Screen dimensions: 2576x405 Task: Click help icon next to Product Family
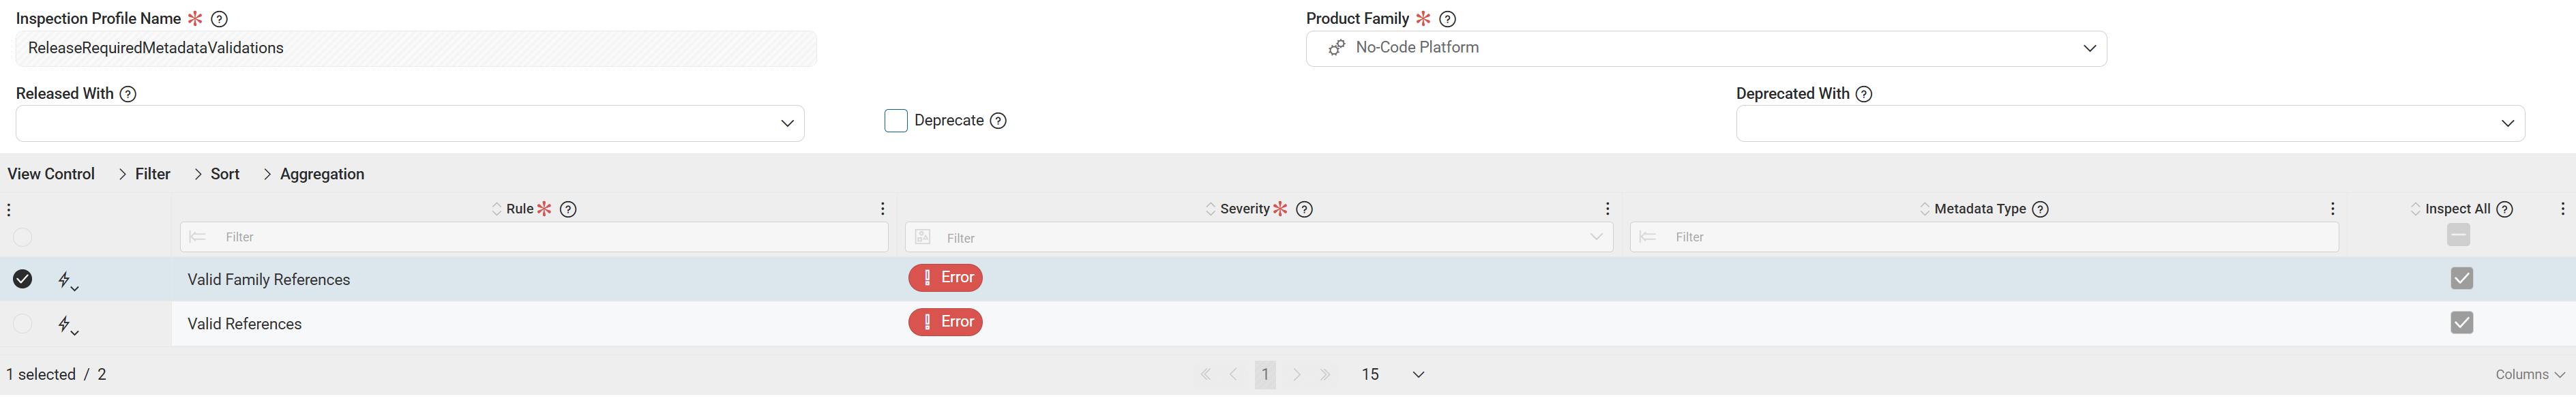1447,19
